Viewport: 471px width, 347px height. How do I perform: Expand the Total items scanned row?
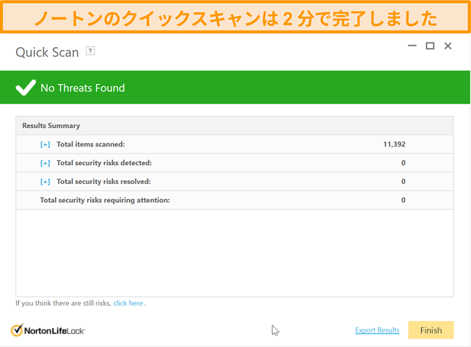point(45,144)
